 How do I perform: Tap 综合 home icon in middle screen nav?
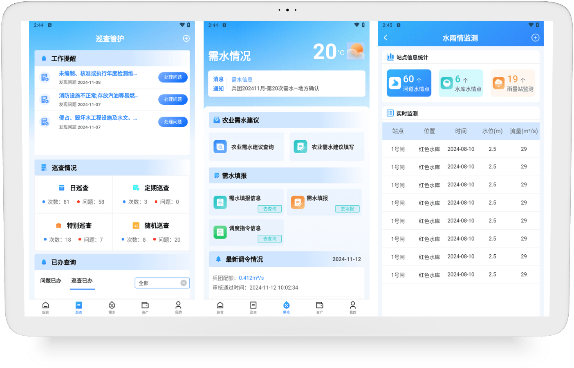[220, 305]
